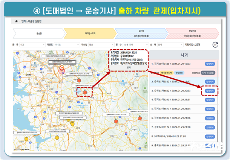This screenshot has height=160, width=230.
Task: Select the apple marker inside the dashed box
Action: click(x=85, y=91)
